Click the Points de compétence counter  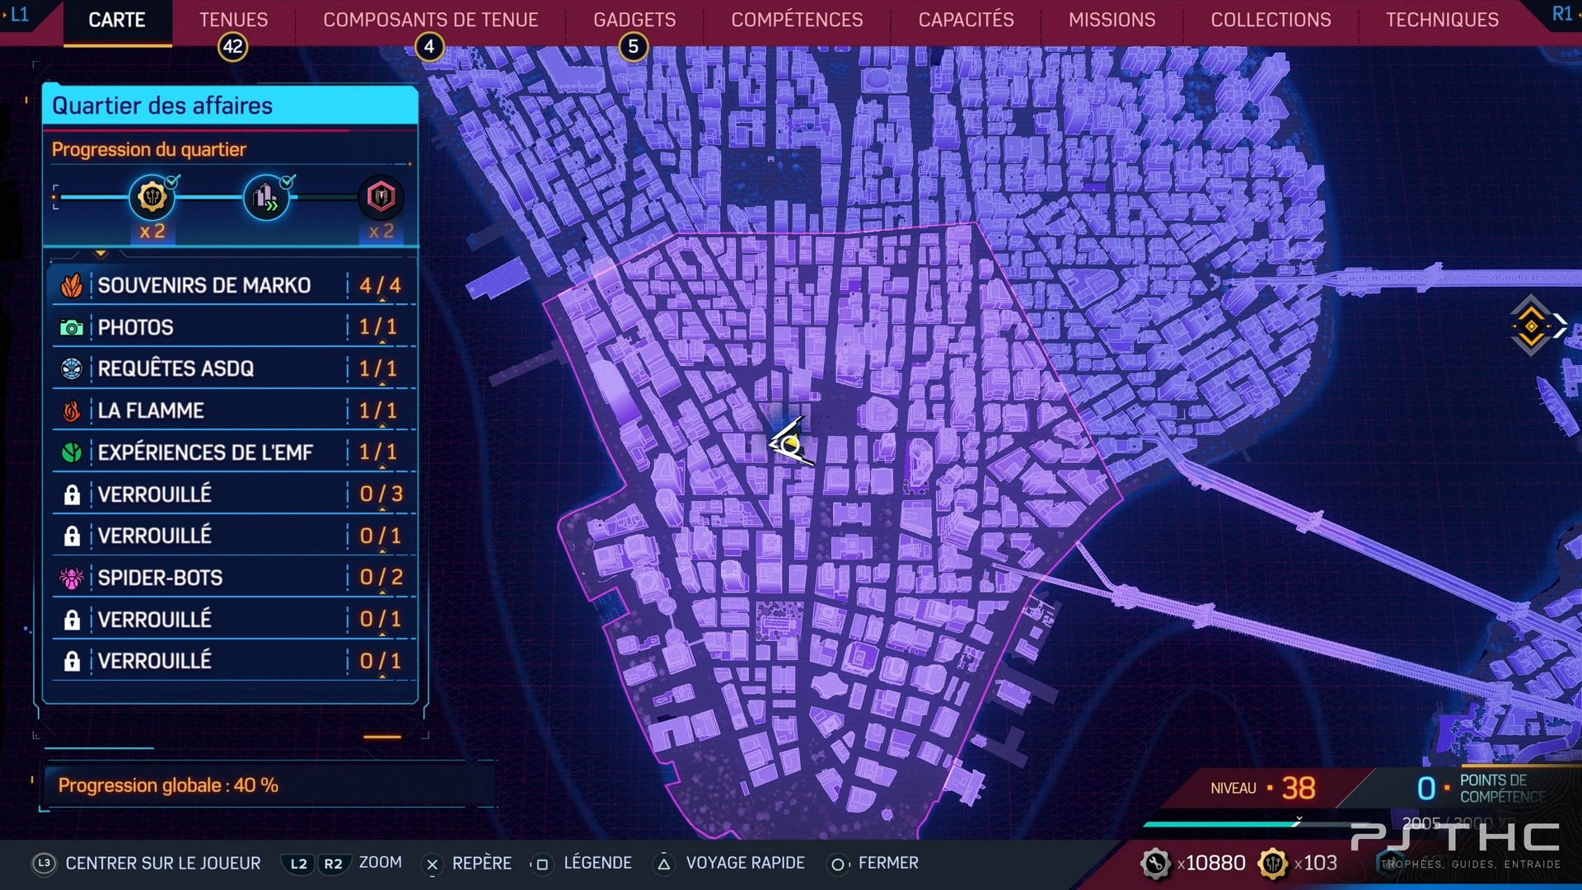(x=1481, y=789)
